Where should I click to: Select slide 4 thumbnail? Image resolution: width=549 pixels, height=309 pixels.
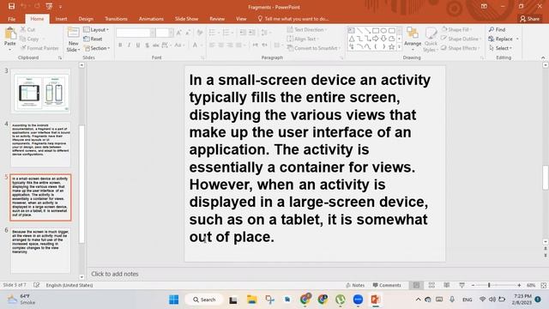pos(40,144)
